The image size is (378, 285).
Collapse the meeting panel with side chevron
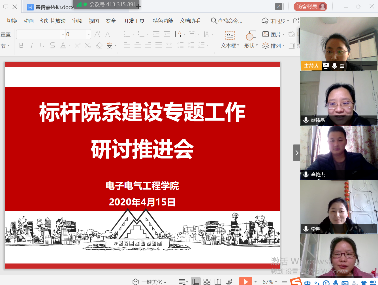[x=296, y=153]
